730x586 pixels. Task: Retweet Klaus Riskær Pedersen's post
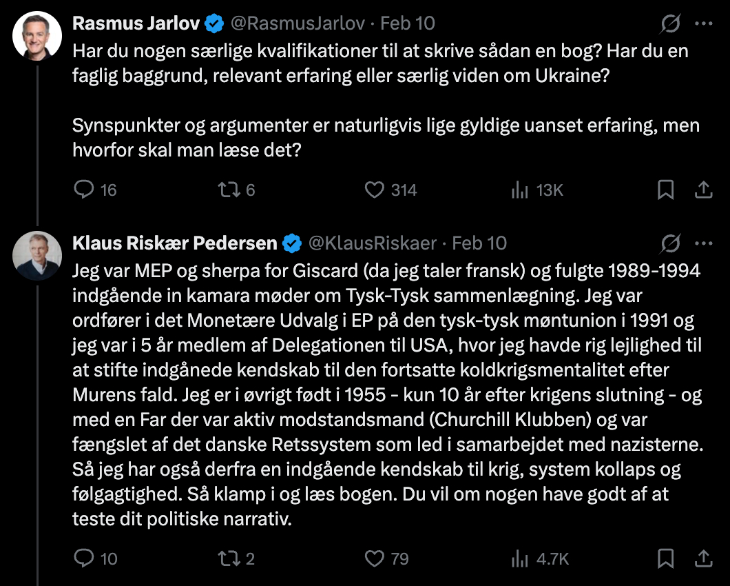pos(229,558)
